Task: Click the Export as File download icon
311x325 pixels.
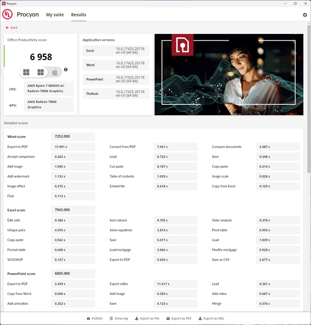Action: pyautogui.click(x=136, y=318)
